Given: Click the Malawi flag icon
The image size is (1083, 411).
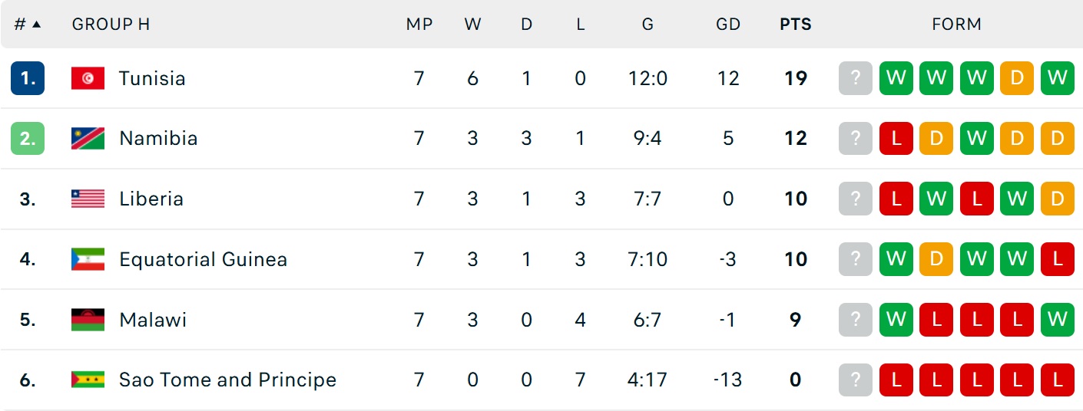Looking at the screenshot, I should pos(88,320).
